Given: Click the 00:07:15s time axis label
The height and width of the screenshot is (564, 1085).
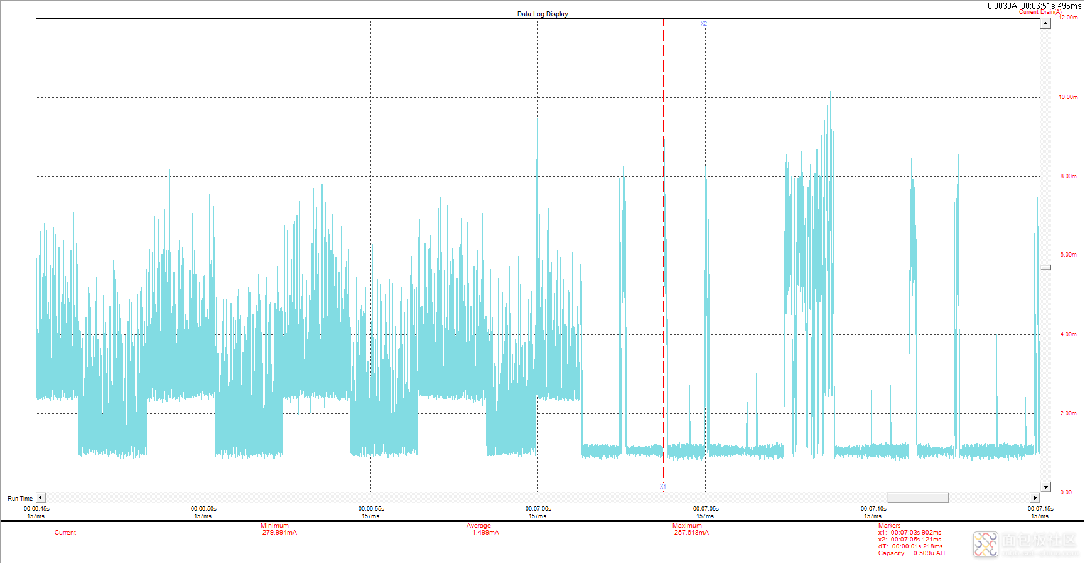Looking at the screenshot, I should pos(1040,509).
